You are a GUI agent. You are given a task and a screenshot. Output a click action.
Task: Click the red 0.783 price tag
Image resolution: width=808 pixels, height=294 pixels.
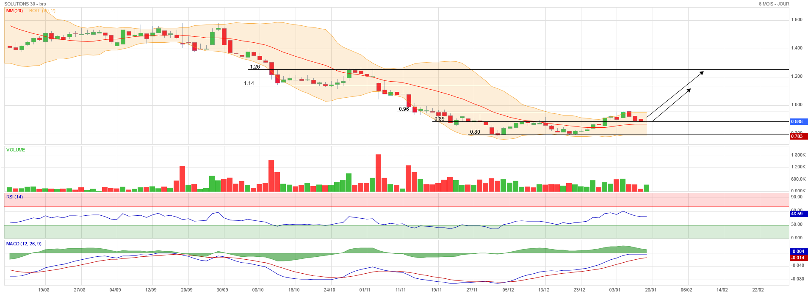(x=799, y=136)
